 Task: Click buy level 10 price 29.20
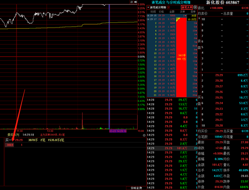click(219, 126)
